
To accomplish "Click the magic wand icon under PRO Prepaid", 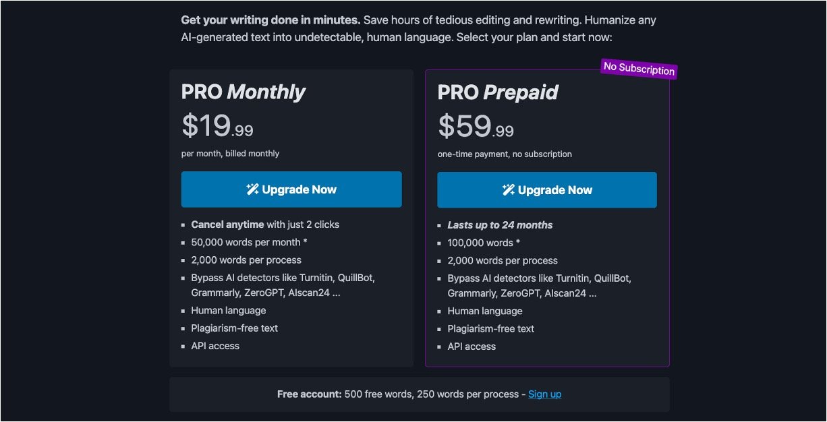I will 509,190.
